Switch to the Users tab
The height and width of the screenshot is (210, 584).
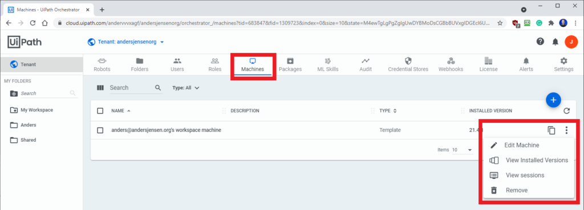pyautogui.click(x=177, y=65)
